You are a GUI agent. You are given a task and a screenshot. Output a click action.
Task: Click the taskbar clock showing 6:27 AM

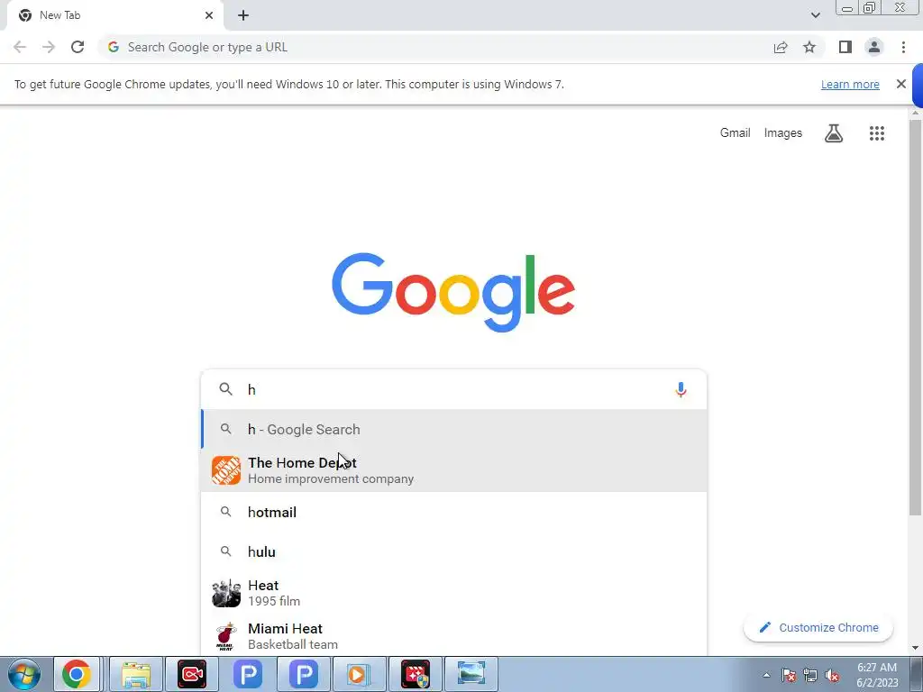click(877, 675)
